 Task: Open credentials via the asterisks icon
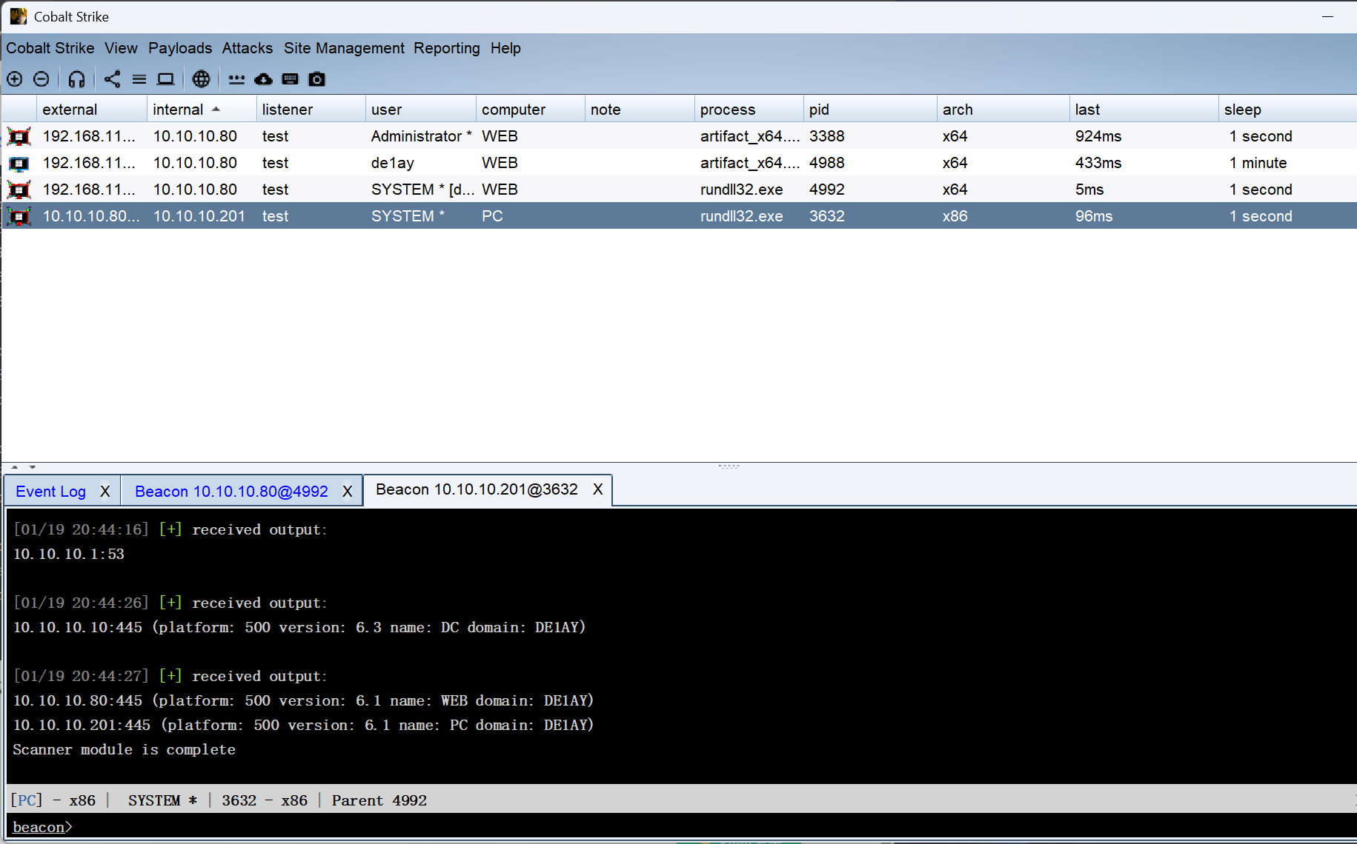click(x=236, y=79)
